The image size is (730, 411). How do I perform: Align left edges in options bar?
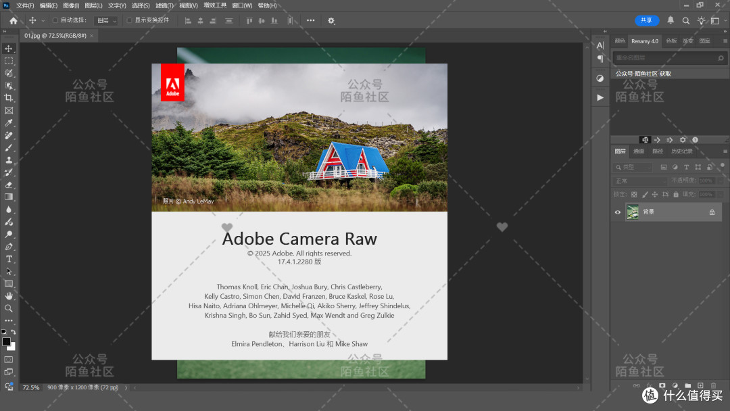click(188, 20)
